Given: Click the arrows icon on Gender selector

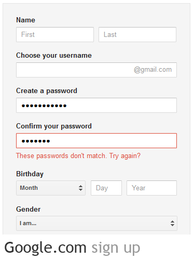Looking at the screenshot, I should pos(172,223).
